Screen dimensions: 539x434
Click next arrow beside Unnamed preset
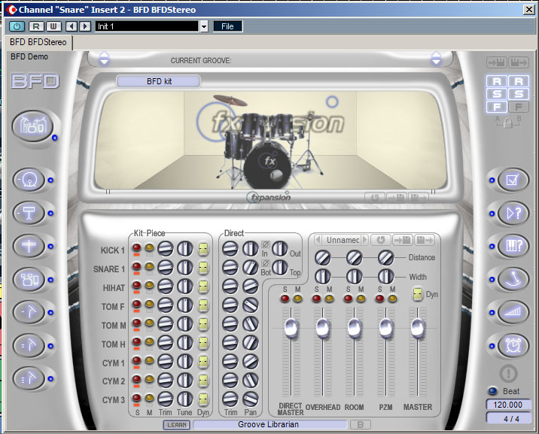pyautogui.click(x=364, y=240)
